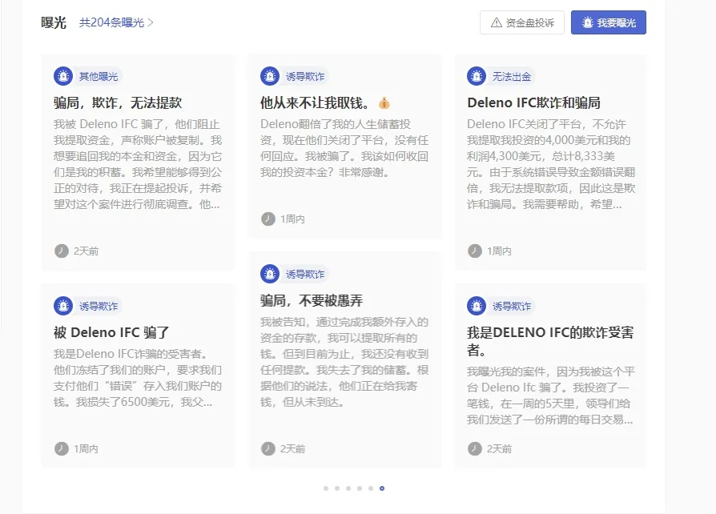Go to first carousel page dot
Image resolution: width=716 pixels, height=514 pixels.
point(326,488)
